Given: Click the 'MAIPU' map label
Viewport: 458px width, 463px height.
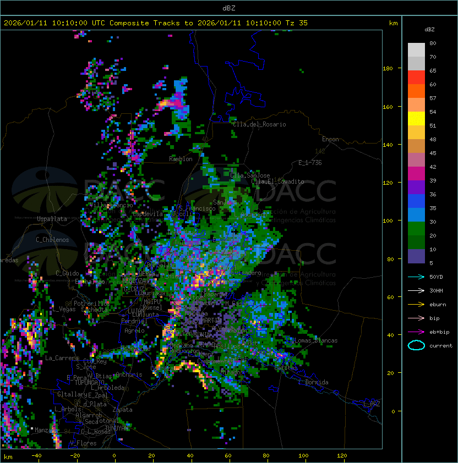Looking at the screenshot, I should (x=152, y=302).
